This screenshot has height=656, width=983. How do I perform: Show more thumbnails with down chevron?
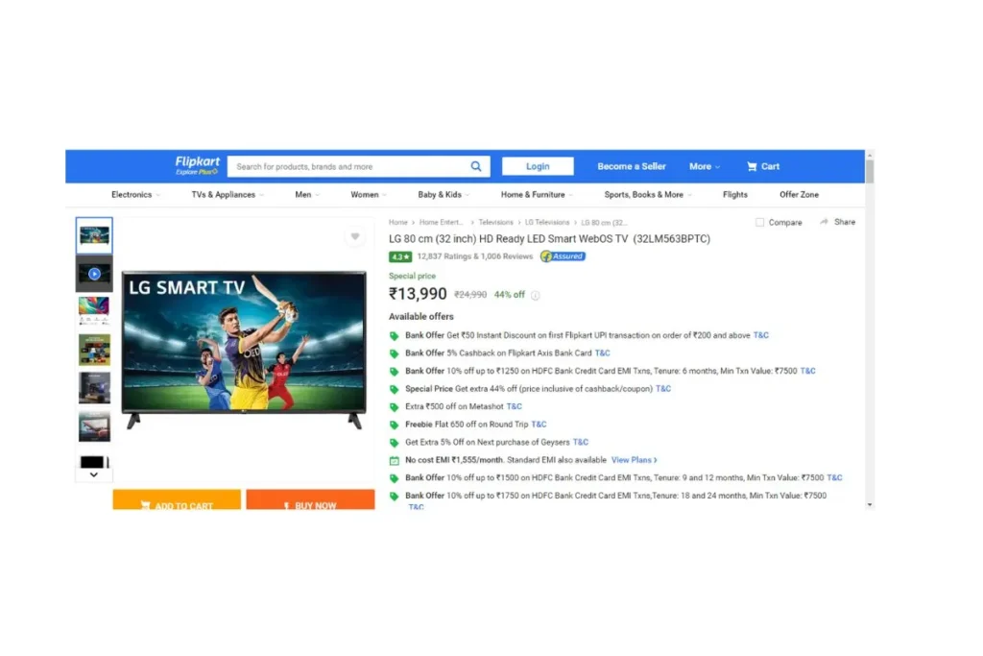[x=93, y=474]
